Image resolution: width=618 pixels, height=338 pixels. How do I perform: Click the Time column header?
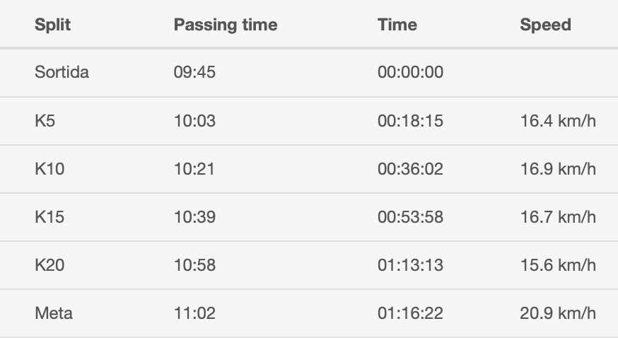397,25
